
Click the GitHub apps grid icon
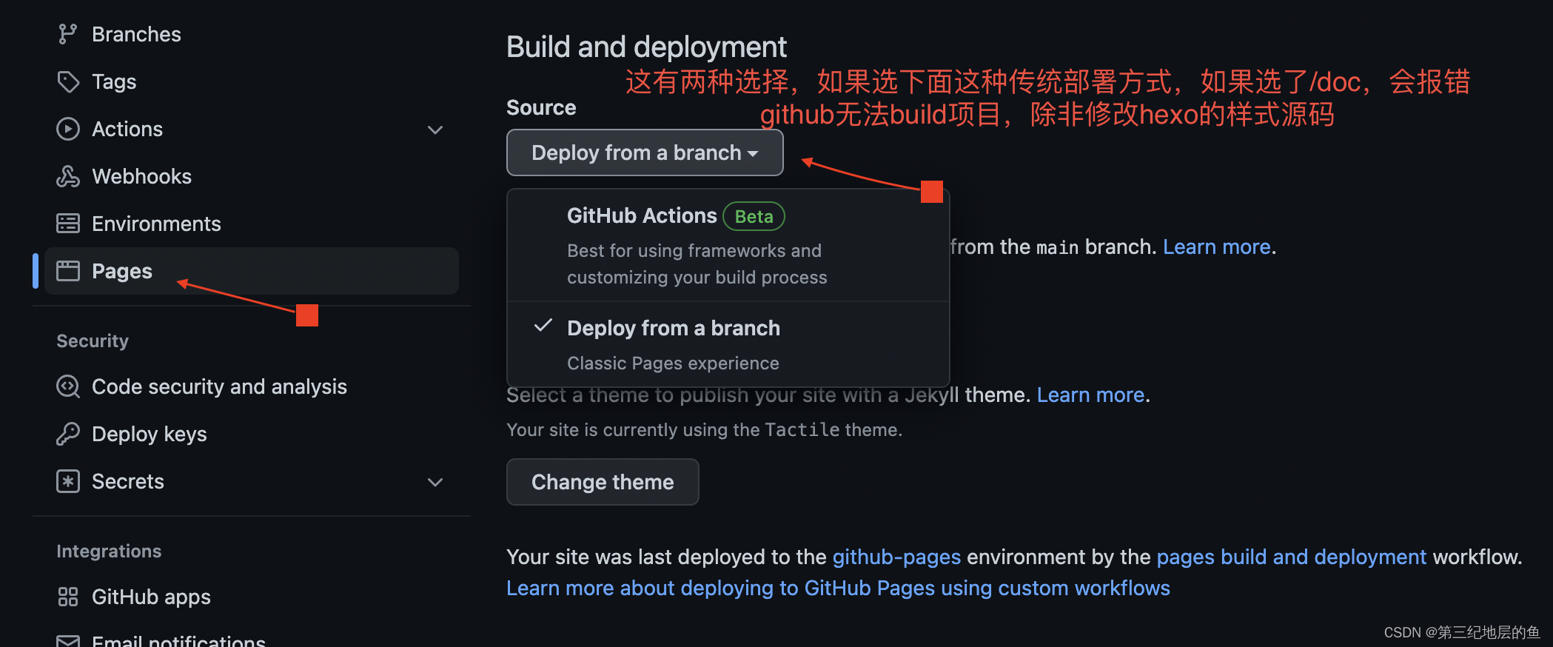tap(68, 597)
